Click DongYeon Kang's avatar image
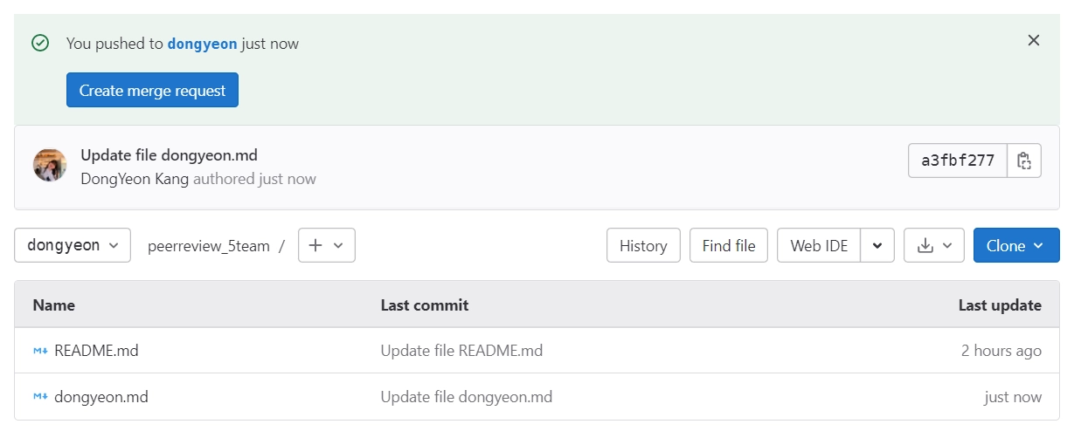 [x=50, y=165]
